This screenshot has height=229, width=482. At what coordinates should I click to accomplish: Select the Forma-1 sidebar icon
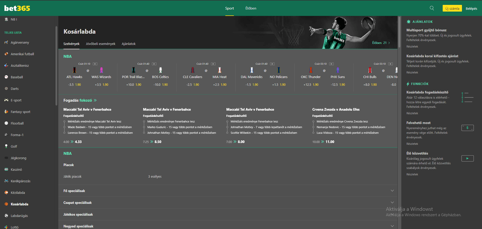point(6,135)
